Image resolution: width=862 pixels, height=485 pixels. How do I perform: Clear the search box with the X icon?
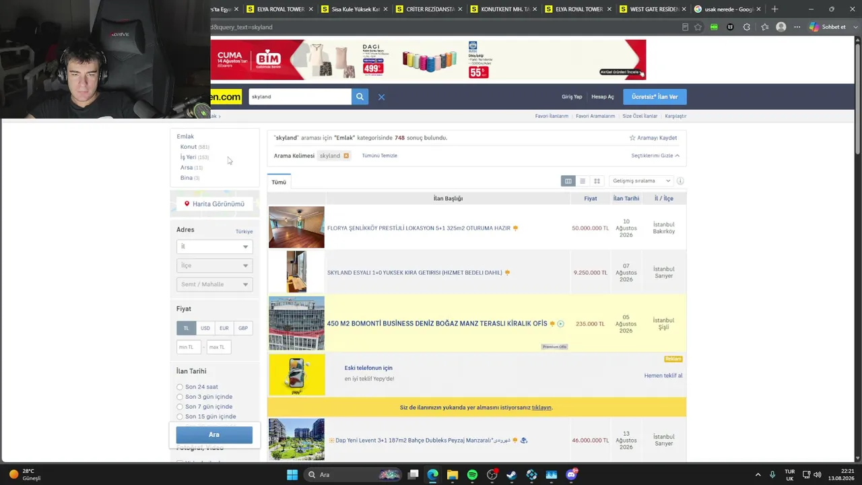381,97
